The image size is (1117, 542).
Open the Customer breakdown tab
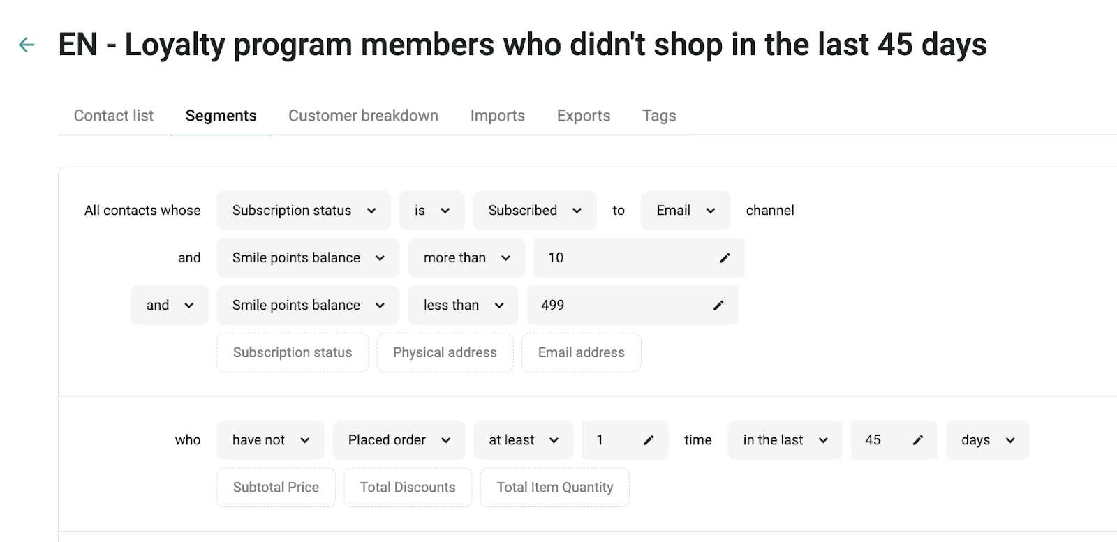pos(364,116)
